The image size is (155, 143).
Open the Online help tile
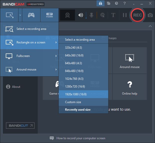tap(129, 87)
